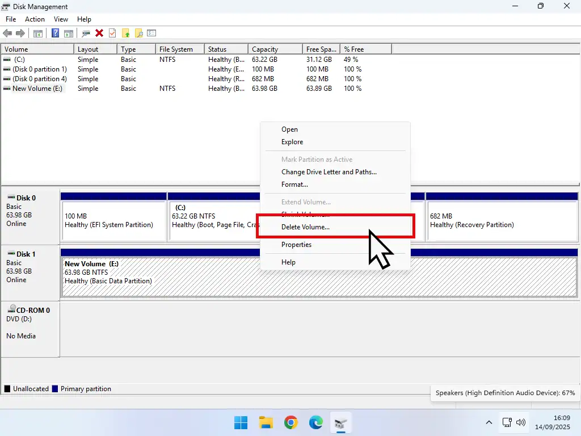
Task: Click the checklist settings toolbar icon
Action: [151, 33]
